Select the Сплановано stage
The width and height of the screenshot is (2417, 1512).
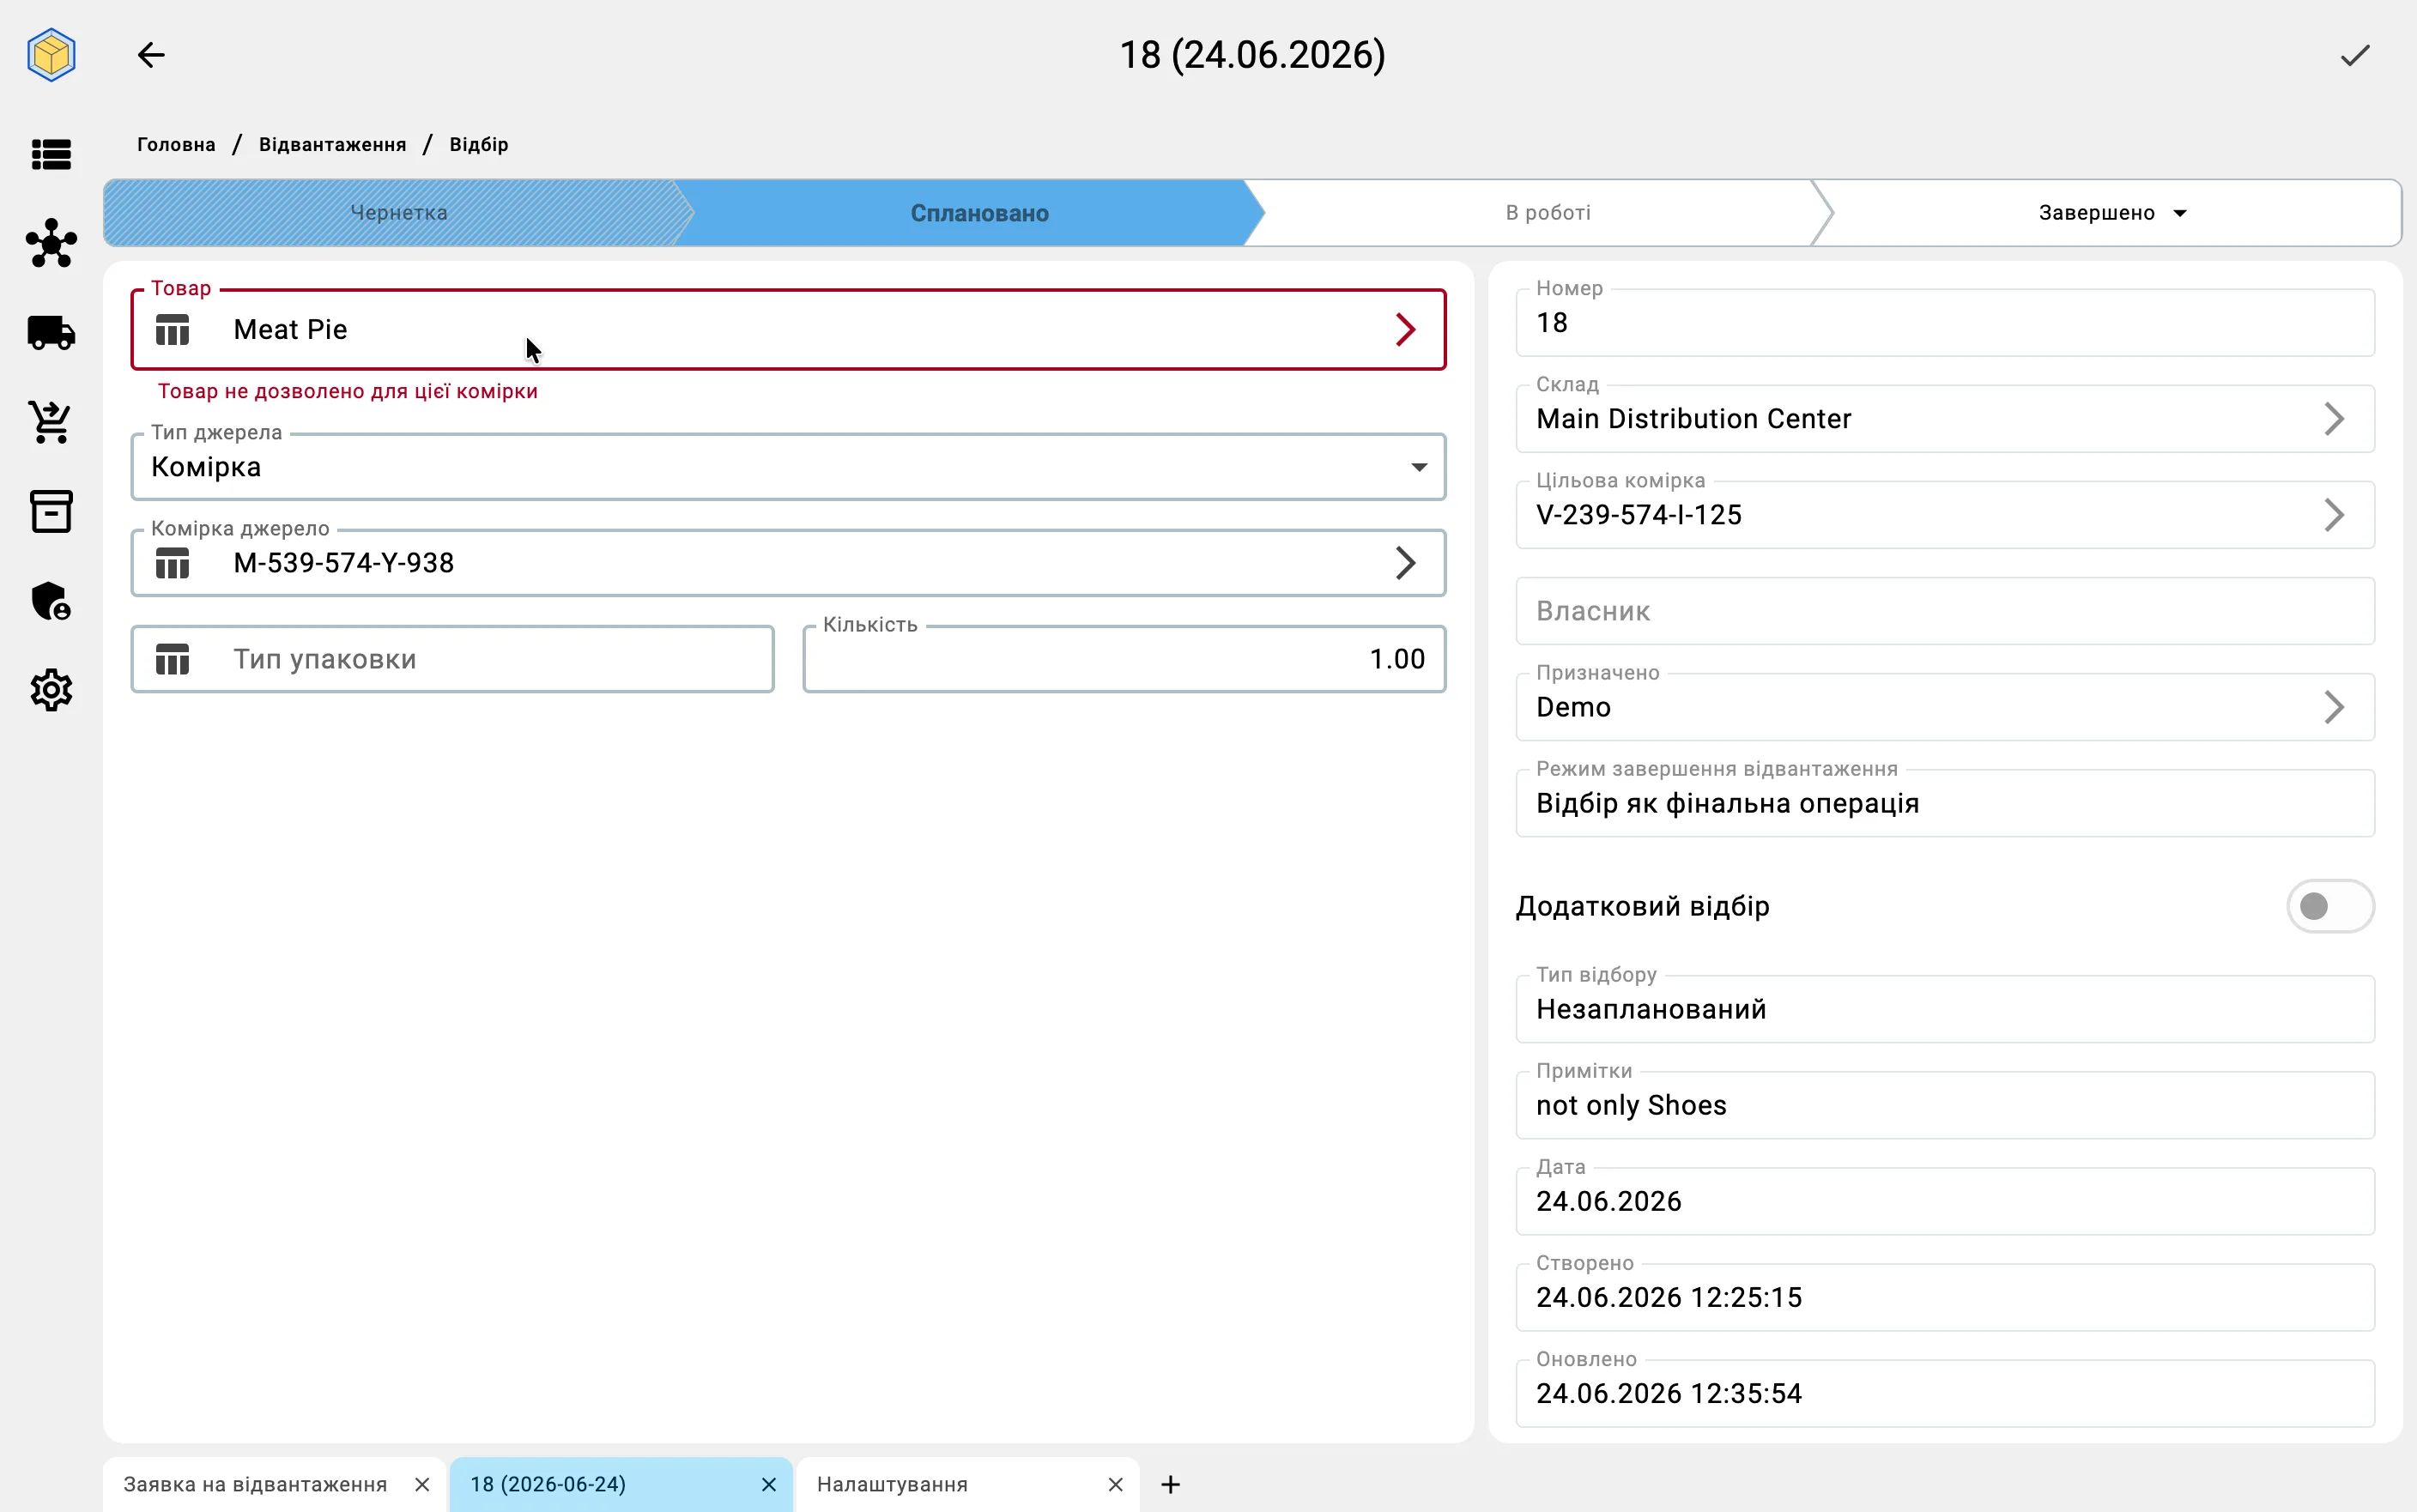[979, 213]
